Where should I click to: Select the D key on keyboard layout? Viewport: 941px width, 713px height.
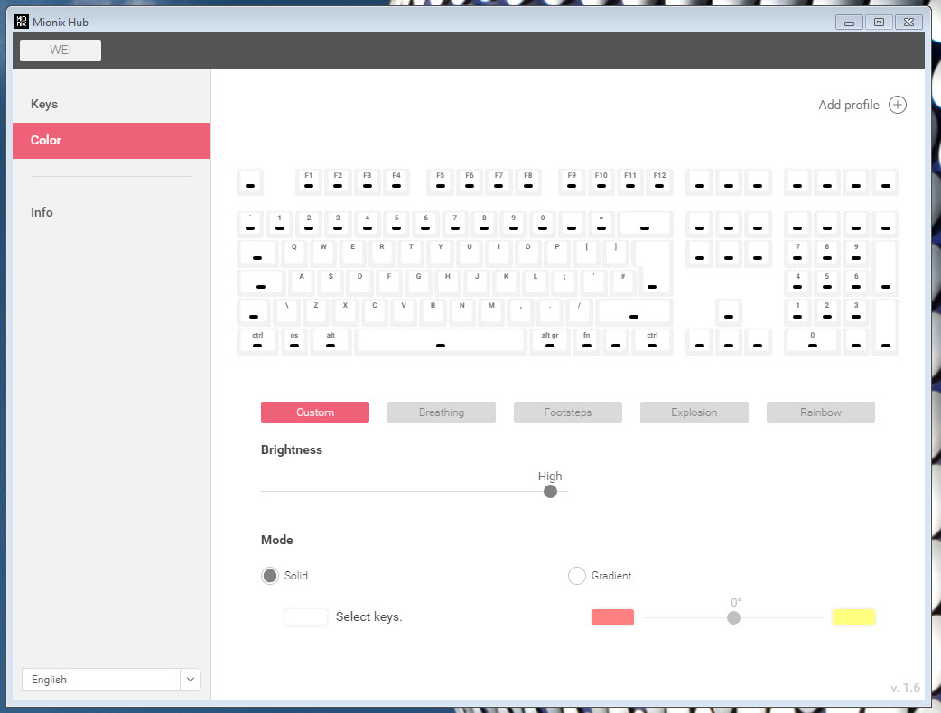360,282
